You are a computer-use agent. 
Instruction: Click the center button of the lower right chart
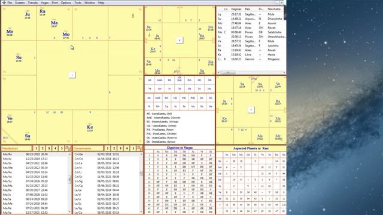251,110
